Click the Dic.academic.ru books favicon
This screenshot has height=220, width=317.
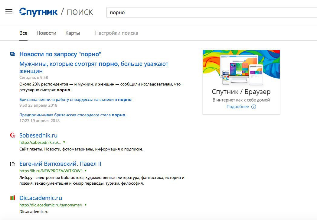[12, 198]
